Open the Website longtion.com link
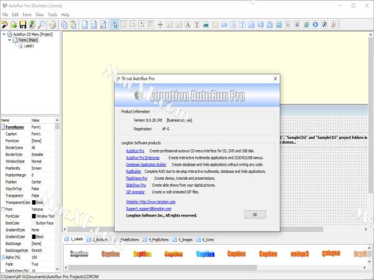 (151, 202)
